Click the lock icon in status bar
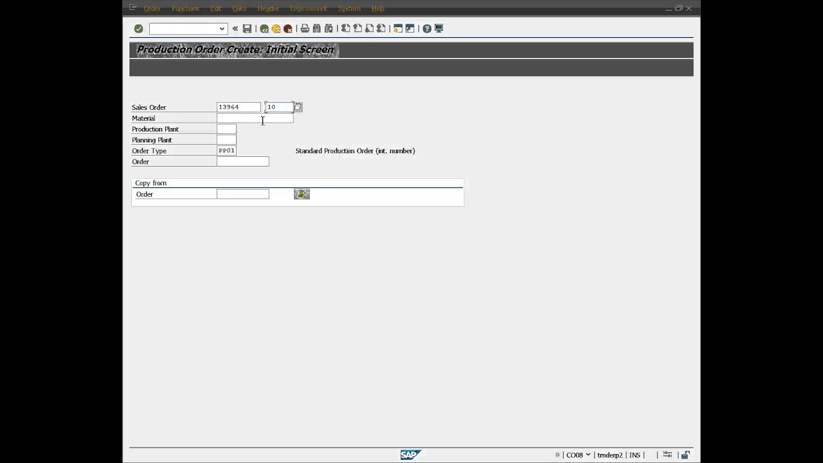Screen dimensions: 823x463 (685, 455)
